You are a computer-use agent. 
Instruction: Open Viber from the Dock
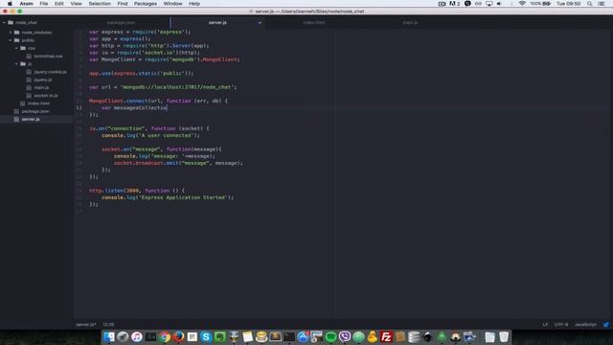(345, 336)
